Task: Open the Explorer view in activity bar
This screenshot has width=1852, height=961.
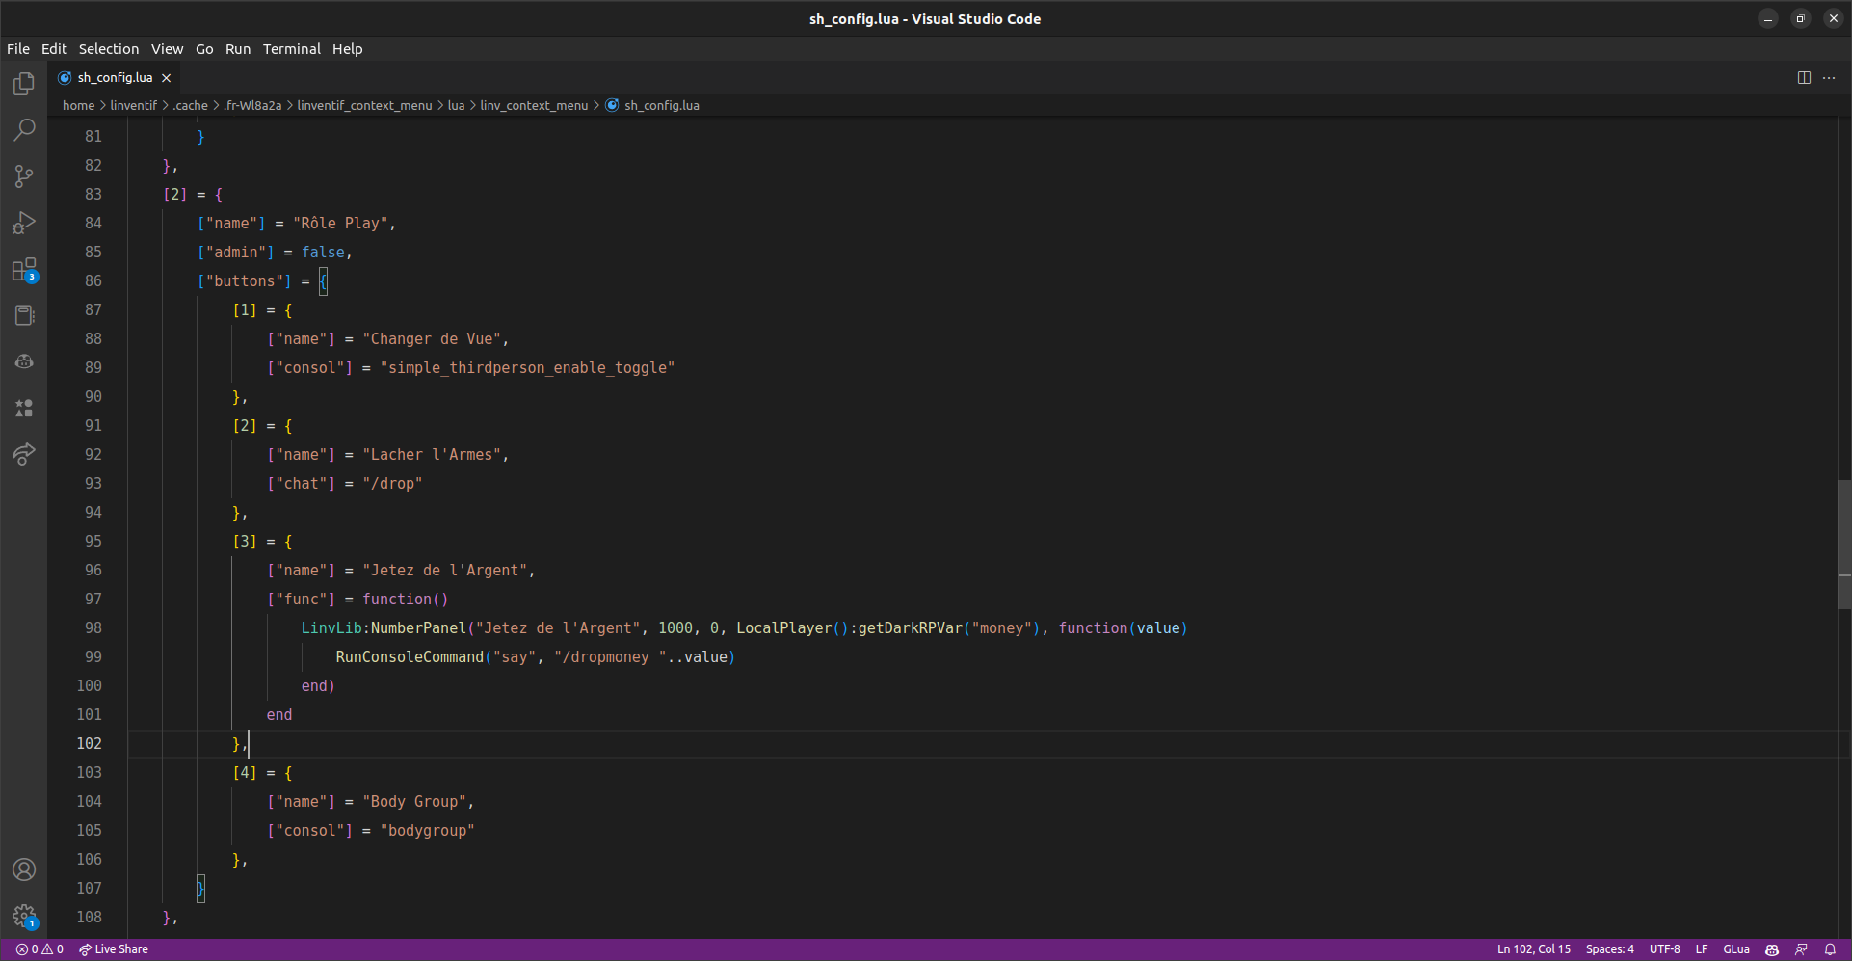Action: pyautogui.click(x=24, y=84)
